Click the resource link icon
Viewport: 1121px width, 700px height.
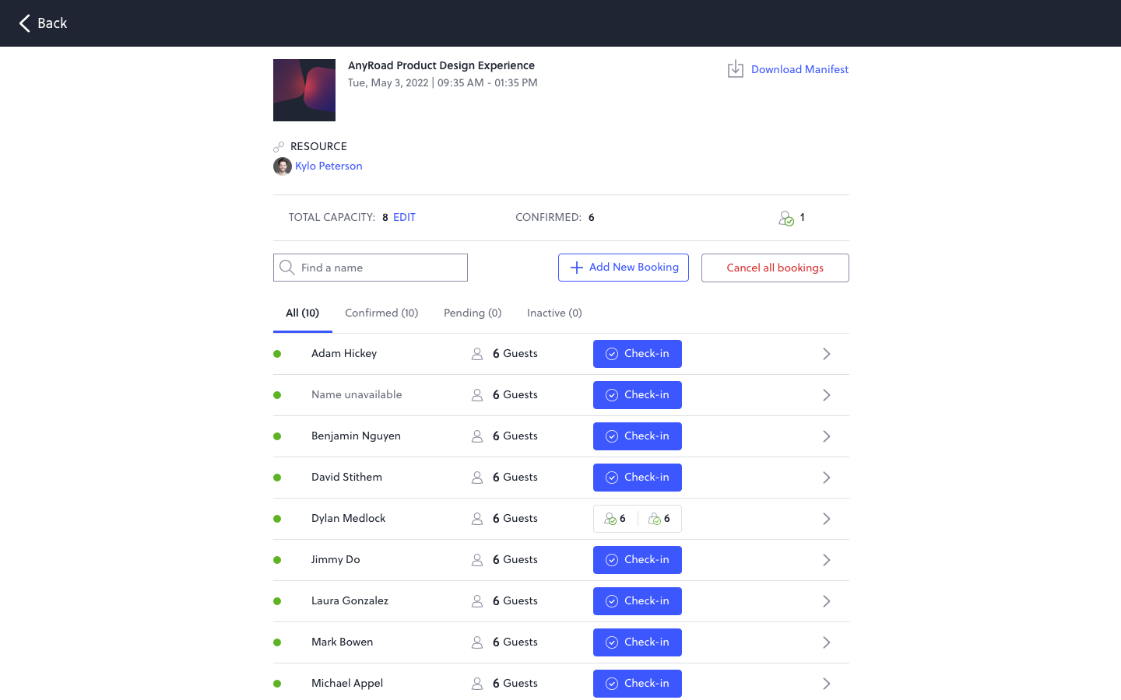(x=279, y=145)
